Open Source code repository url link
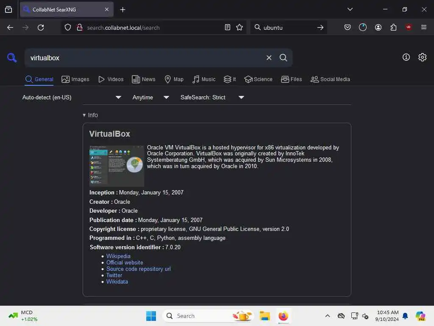Screen dimensions: 434x326 pos(139,269)
